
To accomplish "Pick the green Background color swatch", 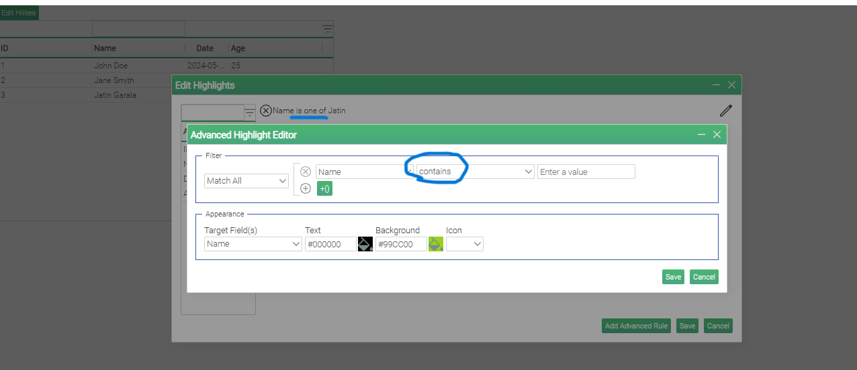I will pos(435,244).
